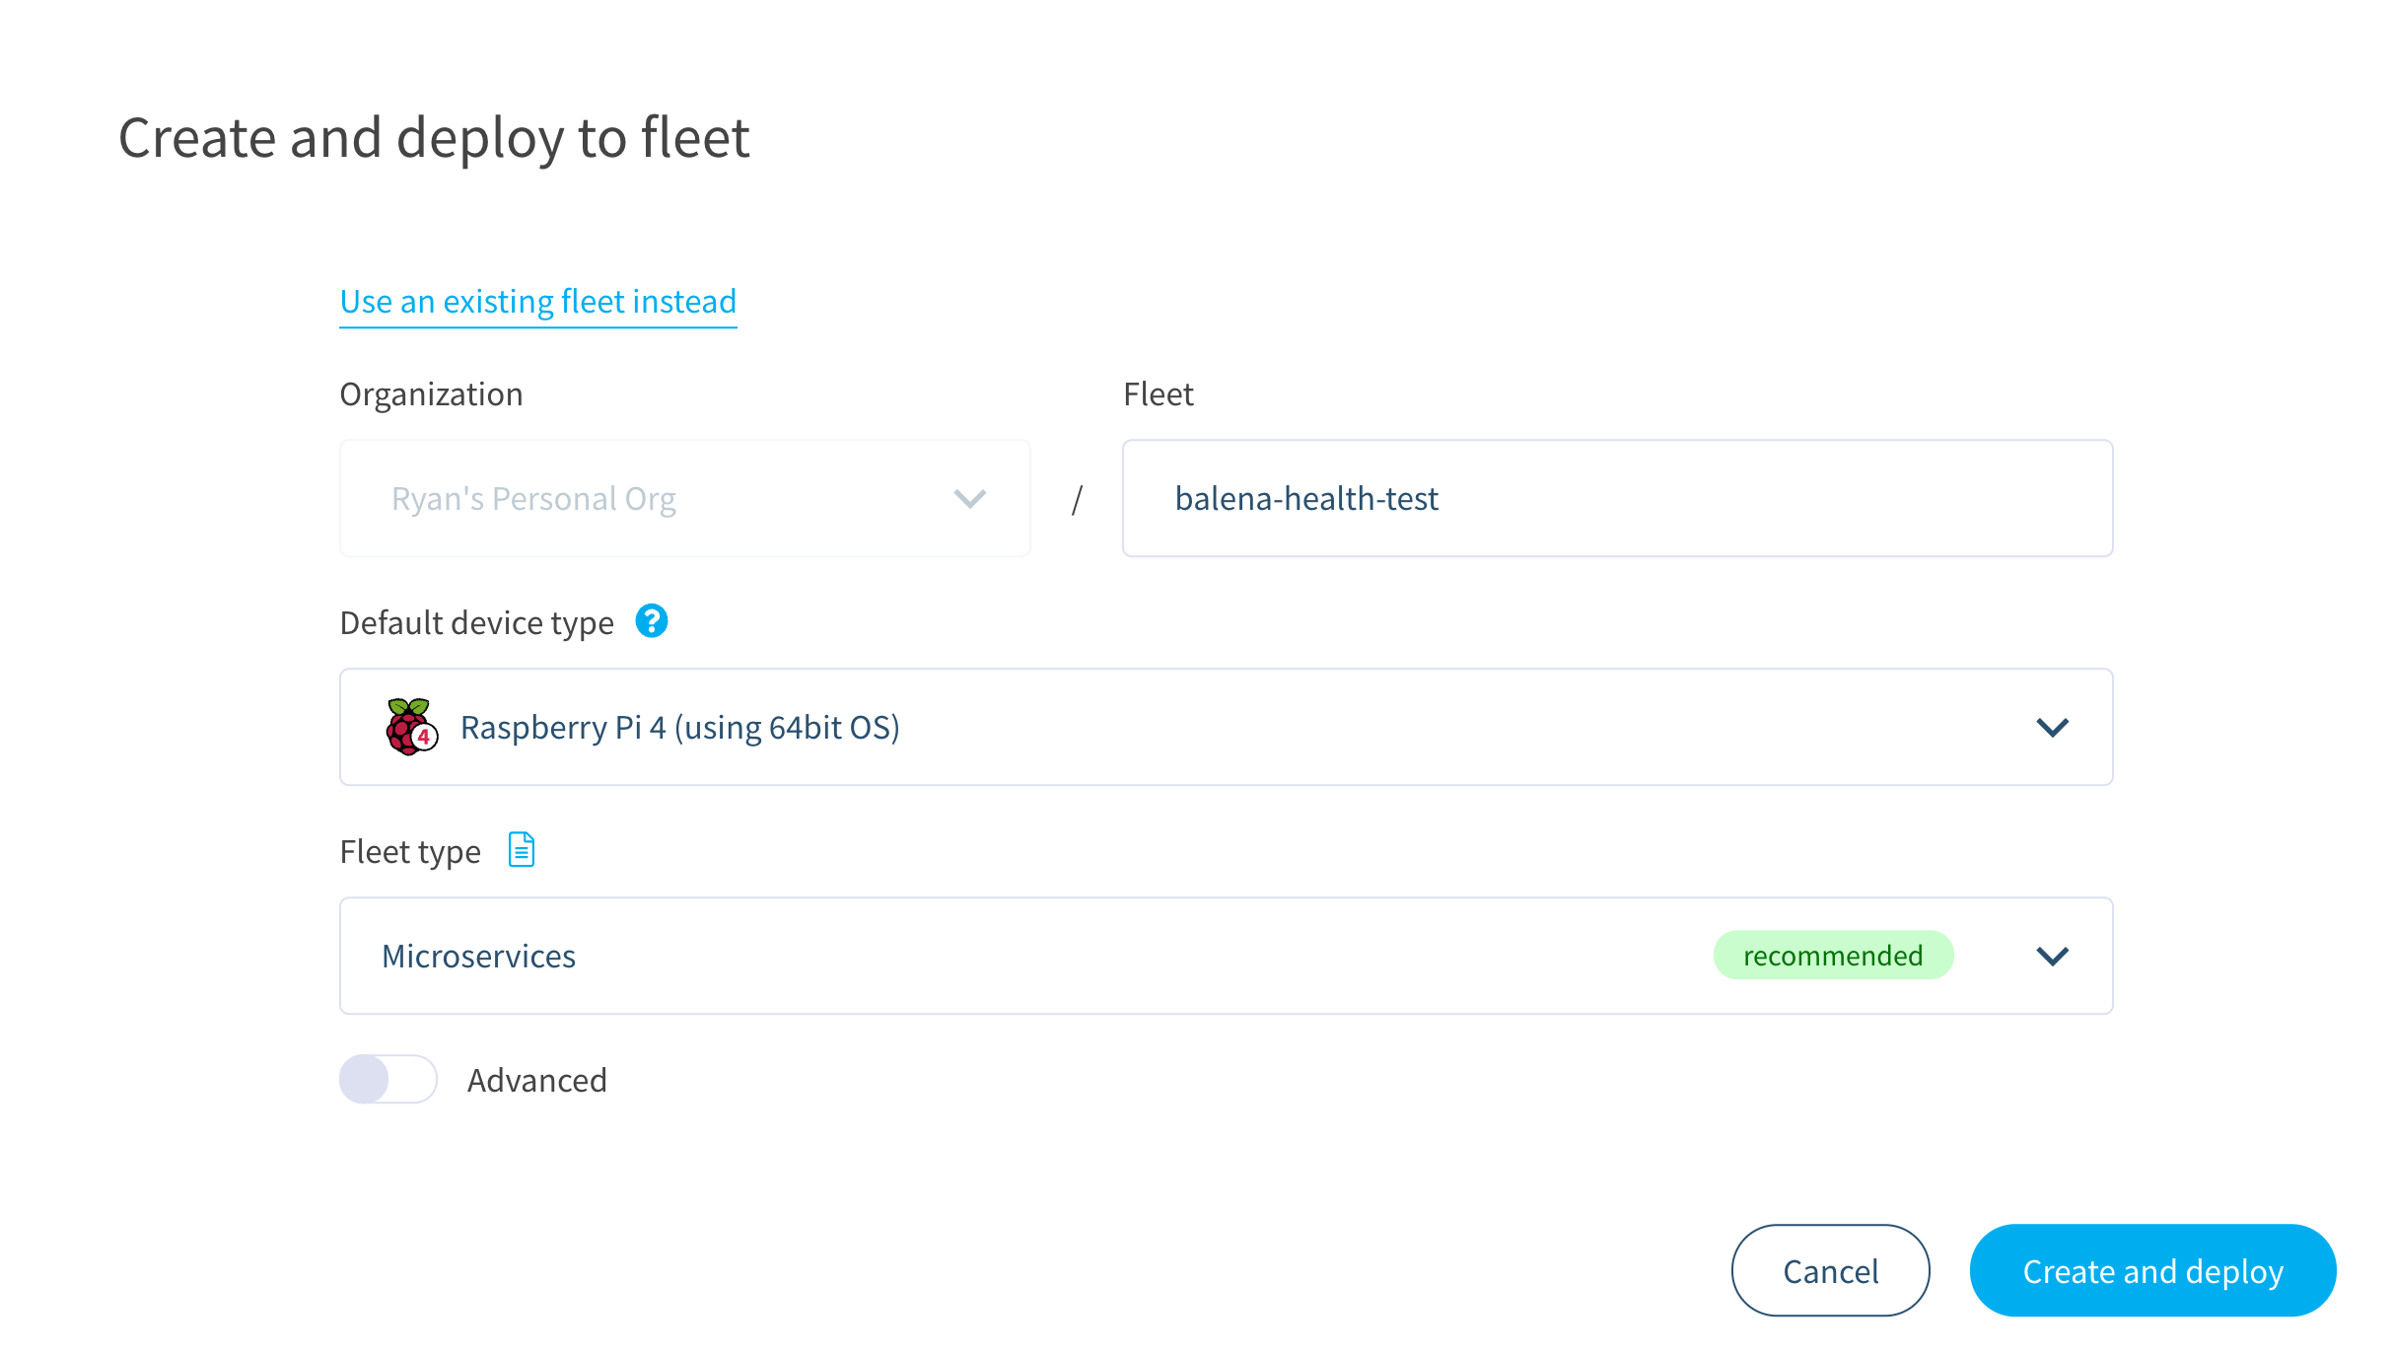Click the balena-health-test fleet name field

tap(1617, 499)
